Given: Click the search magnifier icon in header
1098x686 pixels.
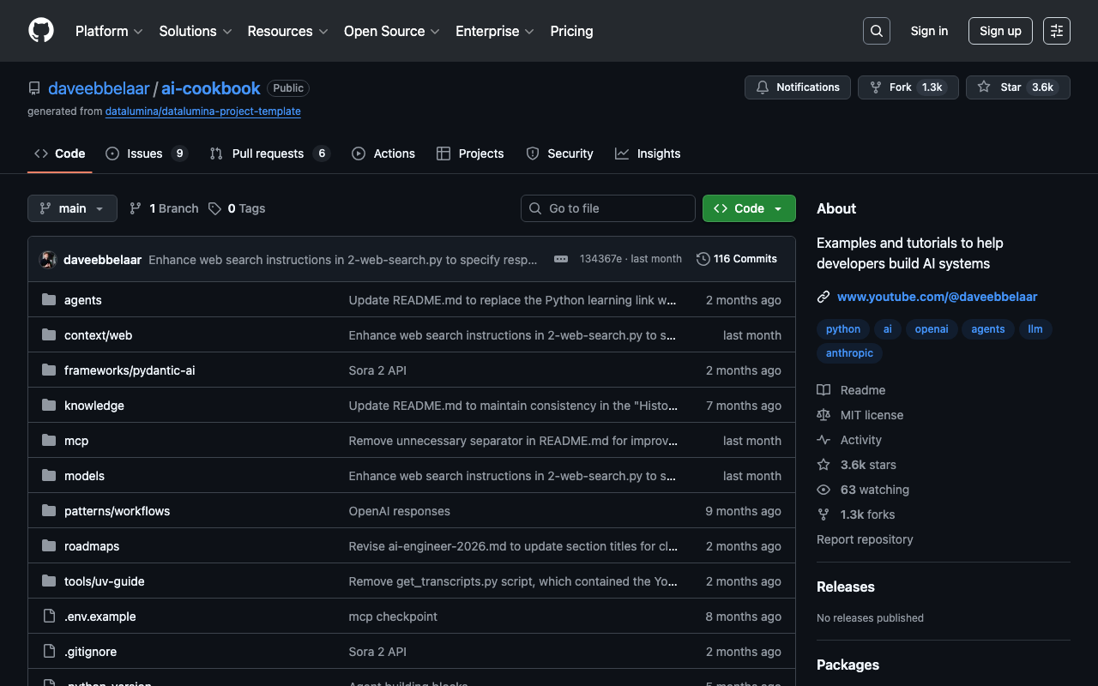Looking at the screenshot, I should pyautogui.click(x=876, y=31).
